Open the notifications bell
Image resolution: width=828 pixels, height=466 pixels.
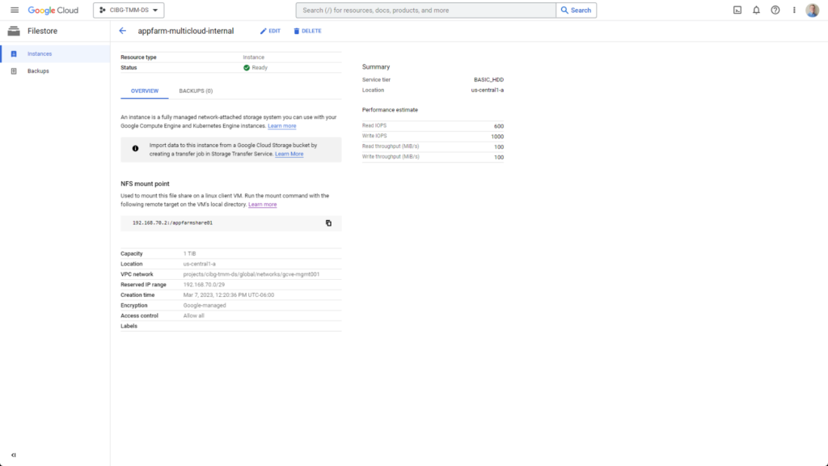[x=756, y=11]
